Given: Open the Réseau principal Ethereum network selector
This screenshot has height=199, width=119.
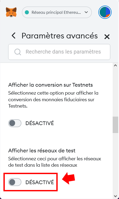Looking at the screenshot, I should point(57,12).
